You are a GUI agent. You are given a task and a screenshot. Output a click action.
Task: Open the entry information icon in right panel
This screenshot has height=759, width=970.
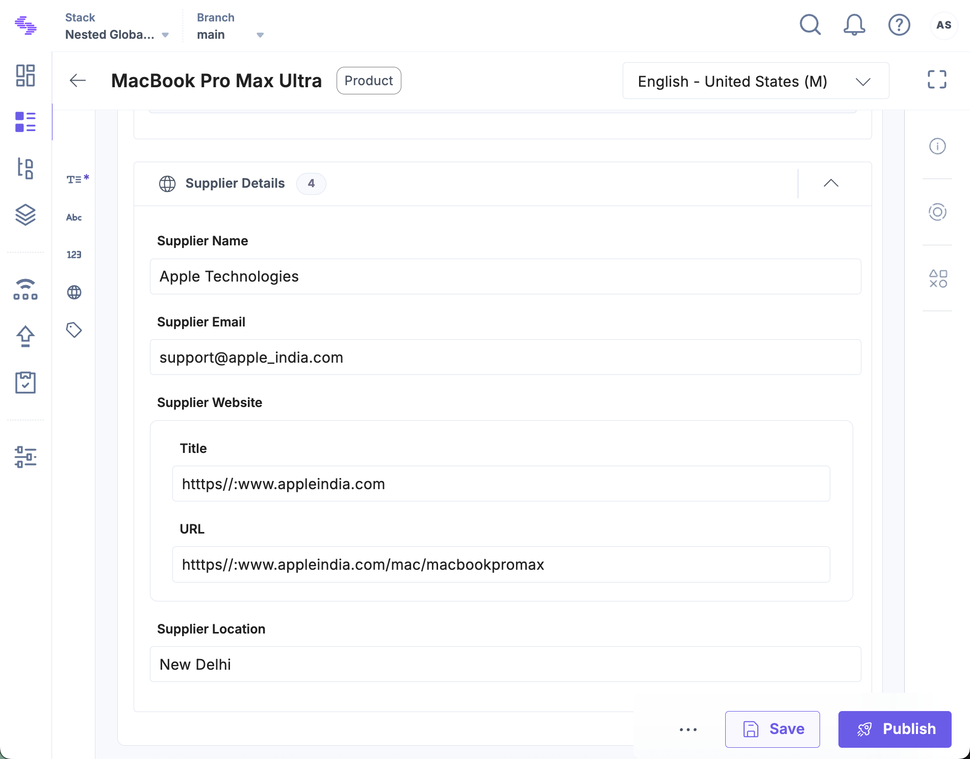937,146
